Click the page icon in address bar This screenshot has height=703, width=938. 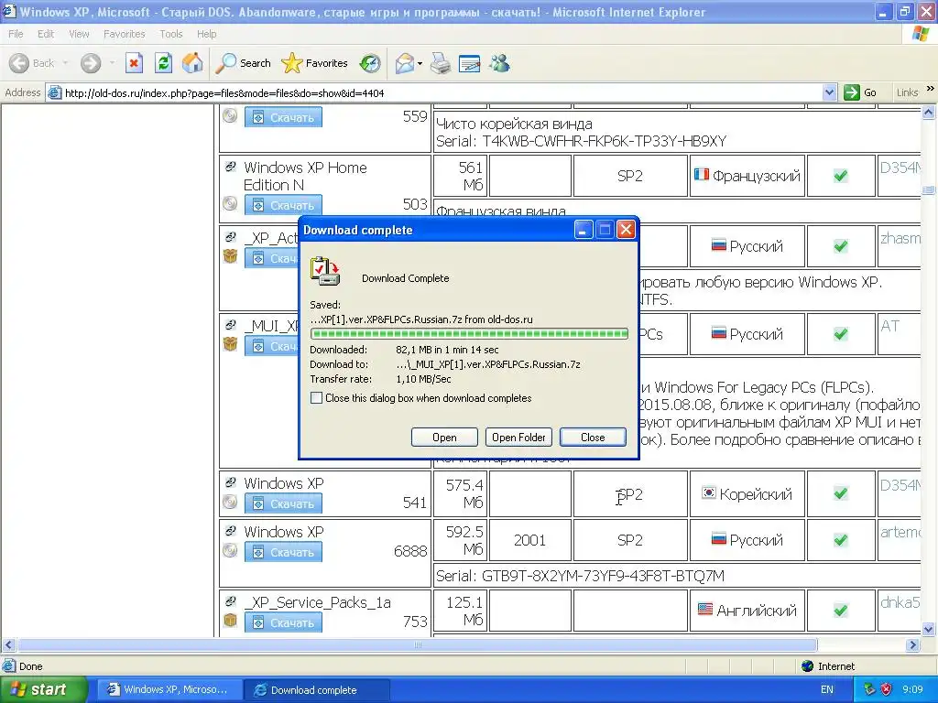(x=54, y=92)
